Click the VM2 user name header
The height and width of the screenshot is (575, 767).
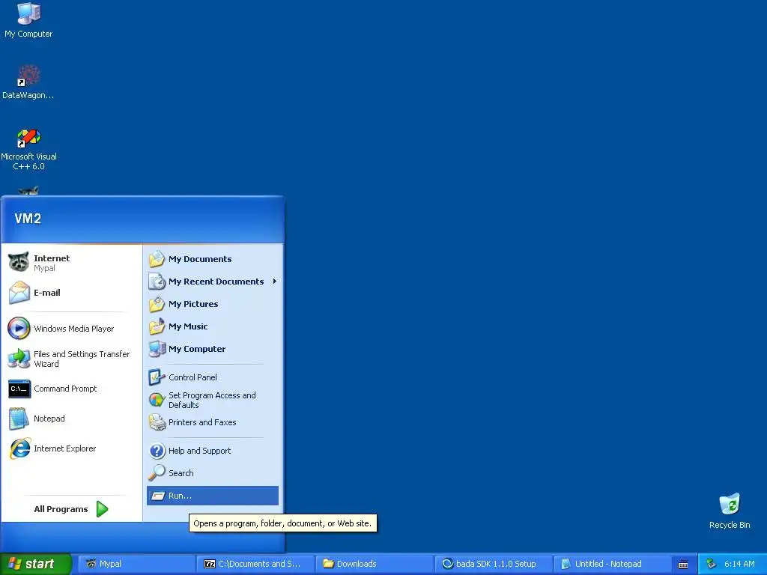(x=28, y=219)
